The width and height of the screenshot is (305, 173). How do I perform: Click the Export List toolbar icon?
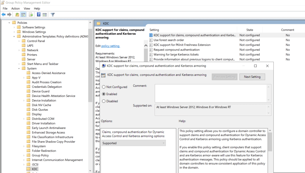[x=31, y=15]
